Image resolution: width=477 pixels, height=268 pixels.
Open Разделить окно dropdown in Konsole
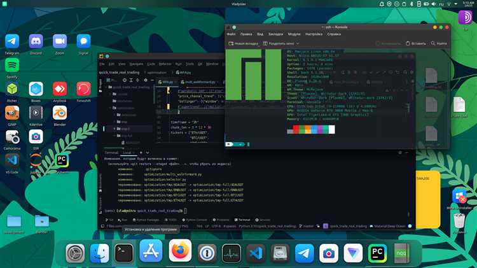tap(281, 43)
